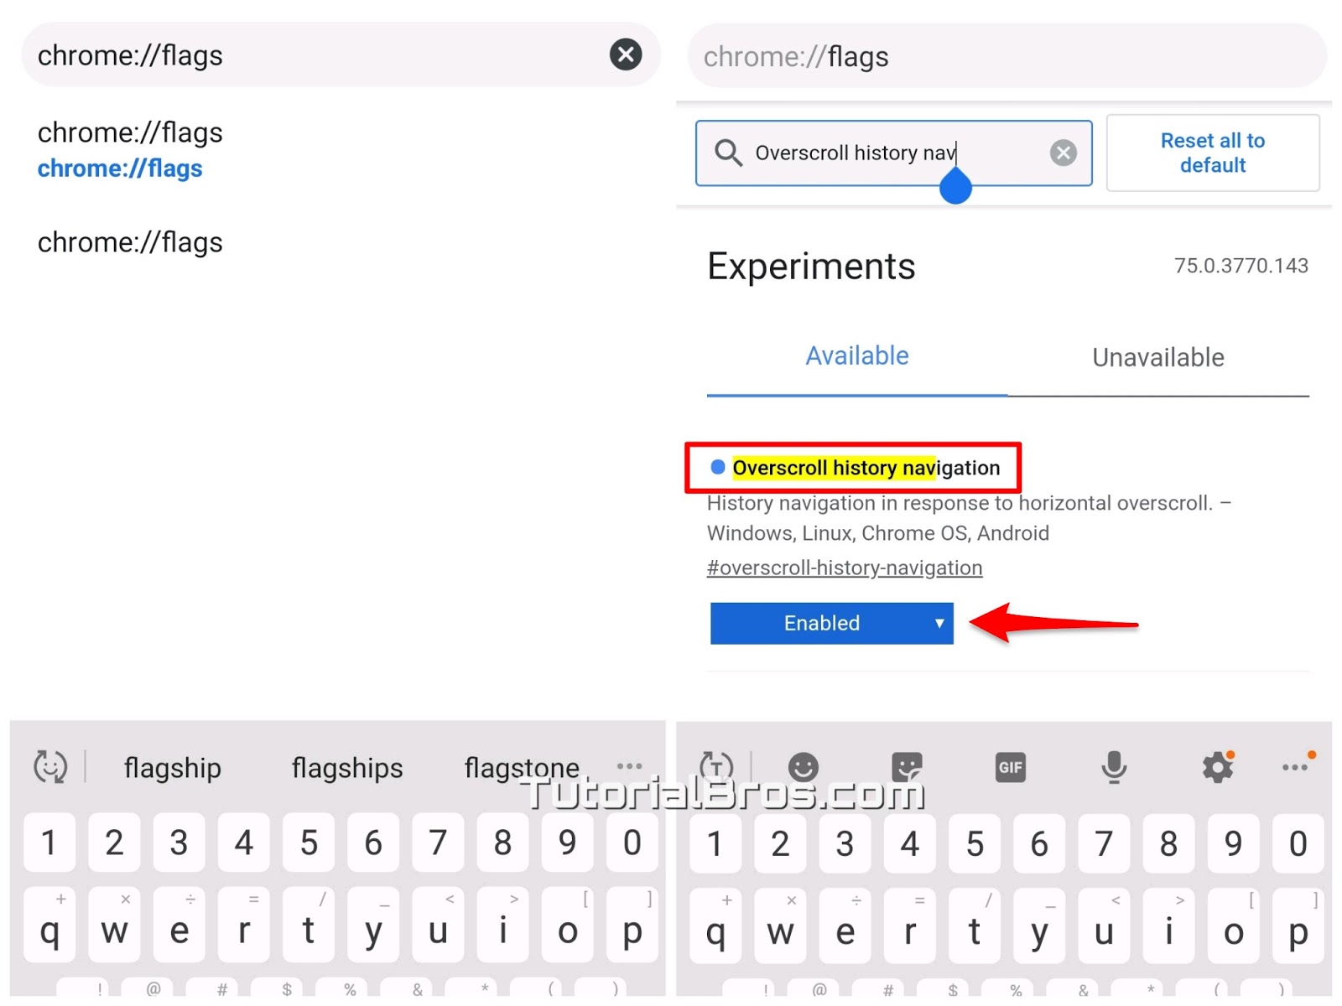Tap key i on right keyboard
Viewport: 1342px width, 1006px height.
(1168, 926)
